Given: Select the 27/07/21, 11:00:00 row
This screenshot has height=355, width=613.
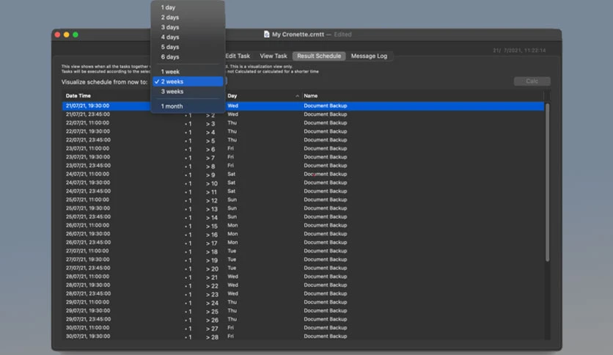Looking at the screenshot, I should (x=303, y=251).
